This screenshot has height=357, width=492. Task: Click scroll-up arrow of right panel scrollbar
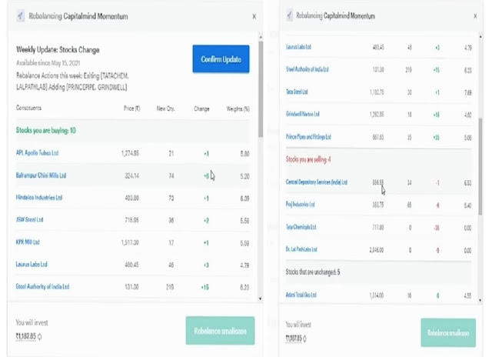[480, 37]
